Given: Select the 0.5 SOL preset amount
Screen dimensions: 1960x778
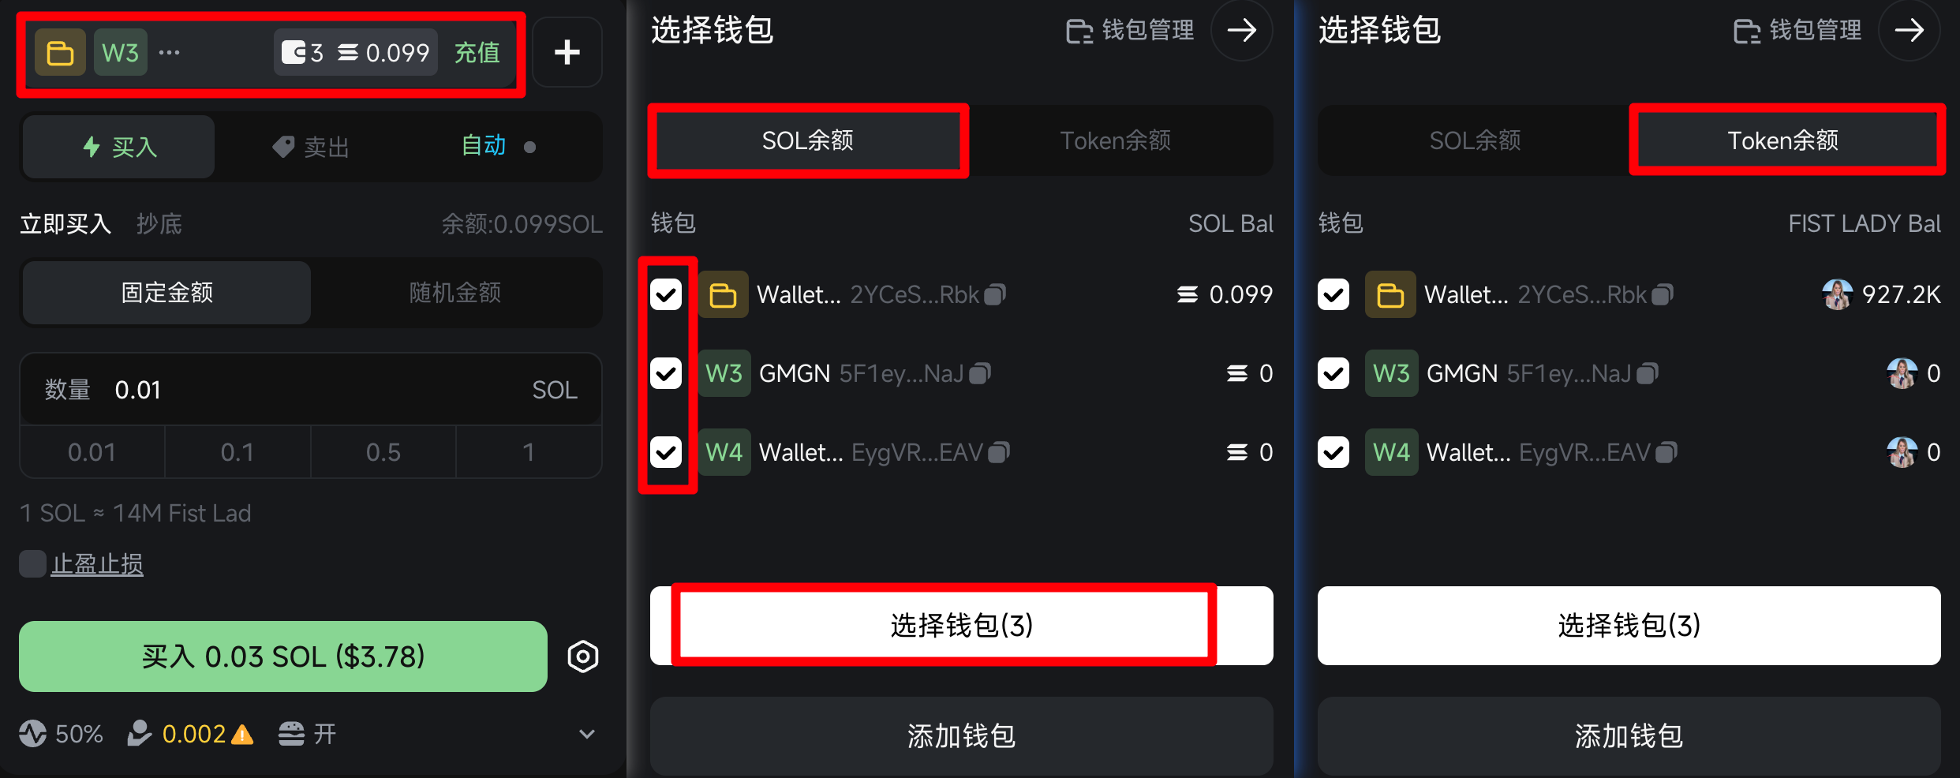Looking at the screenshot, I should (383, 452).
